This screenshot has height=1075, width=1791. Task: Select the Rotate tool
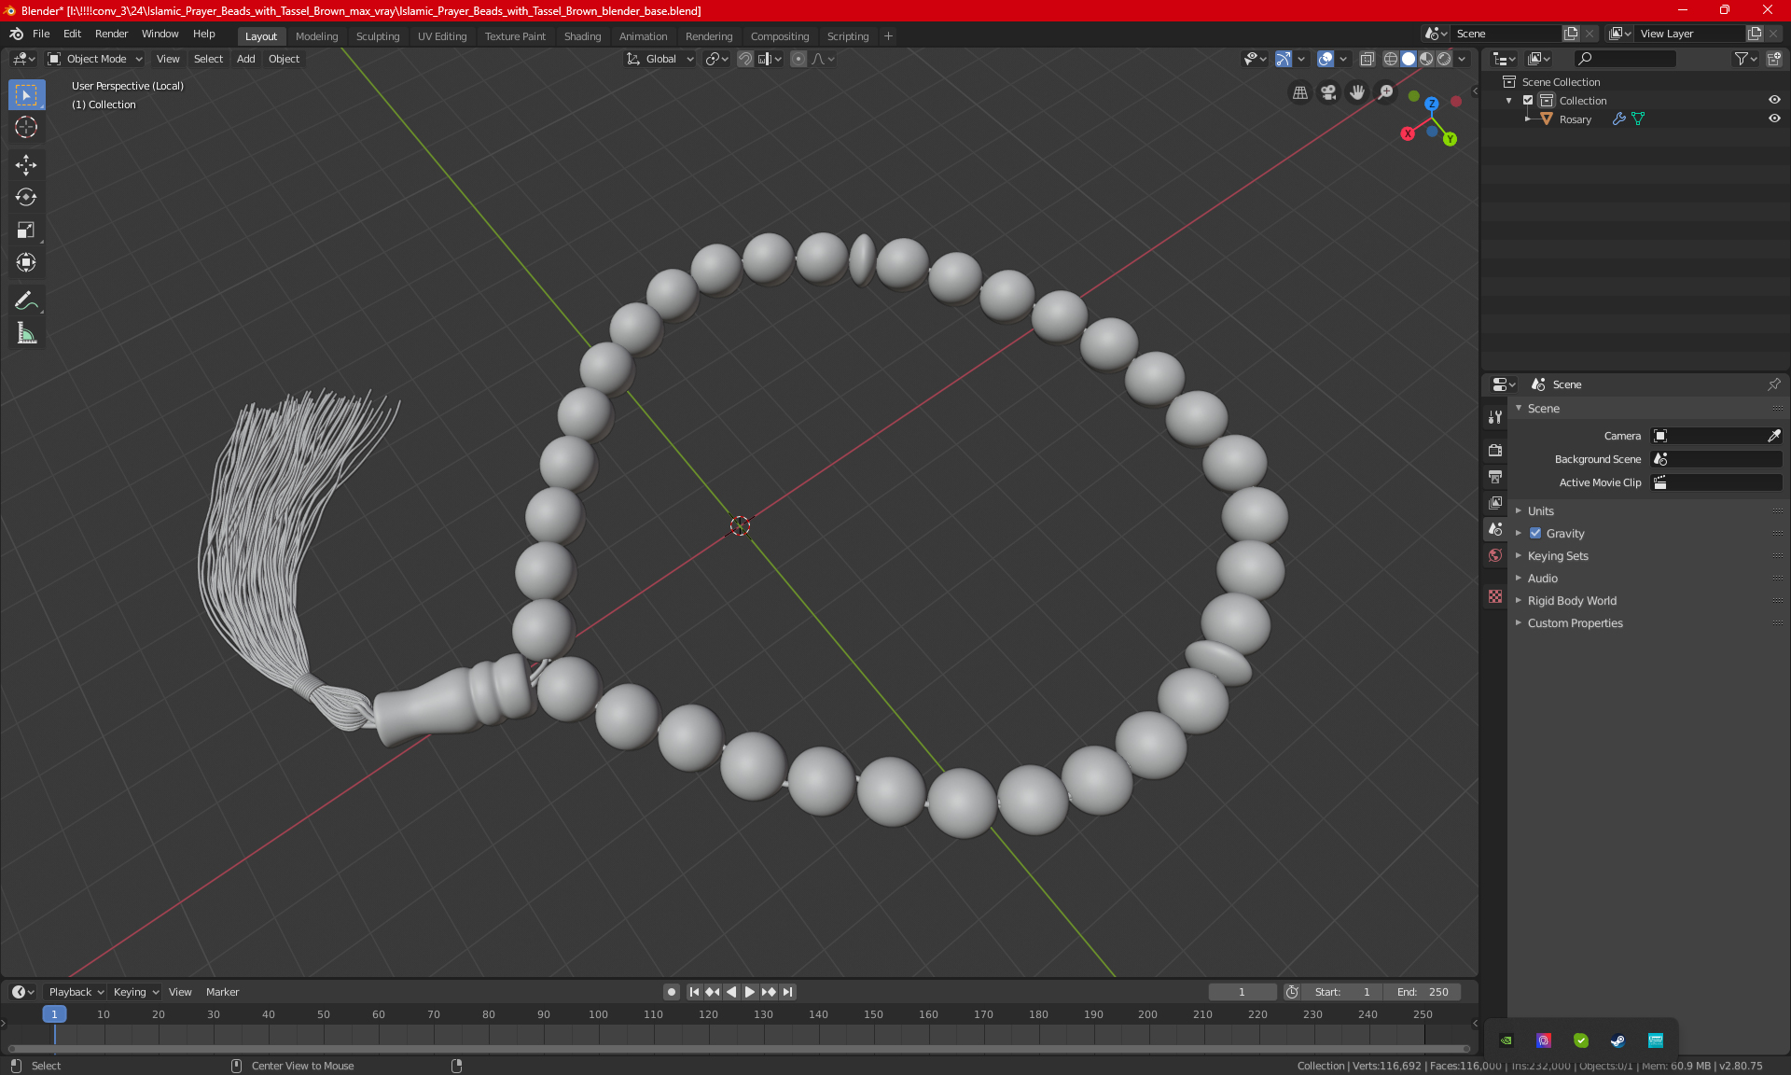[26, 197]
